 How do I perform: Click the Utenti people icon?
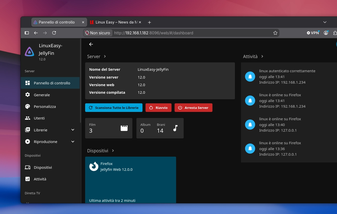[28, 118]
